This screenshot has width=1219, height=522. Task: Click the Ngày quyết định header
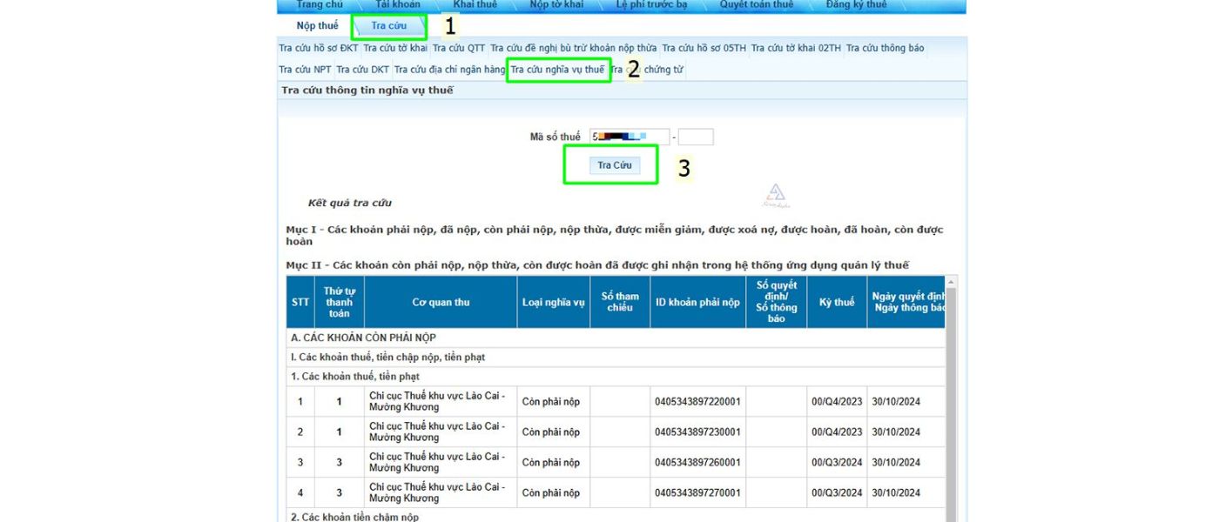point(906,302)
